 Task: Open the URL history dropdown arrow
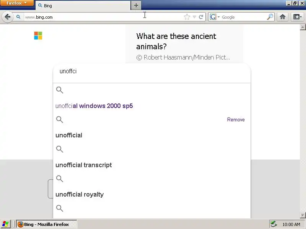194,17
